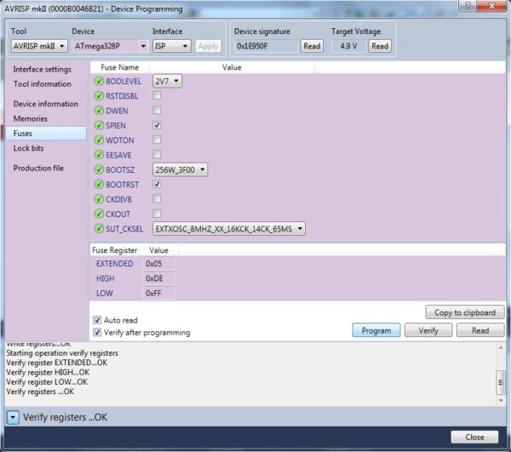Screen dimensions: 511x452
Task: Click the green check icon next to SUT_CKSEL
Action: 99,229
